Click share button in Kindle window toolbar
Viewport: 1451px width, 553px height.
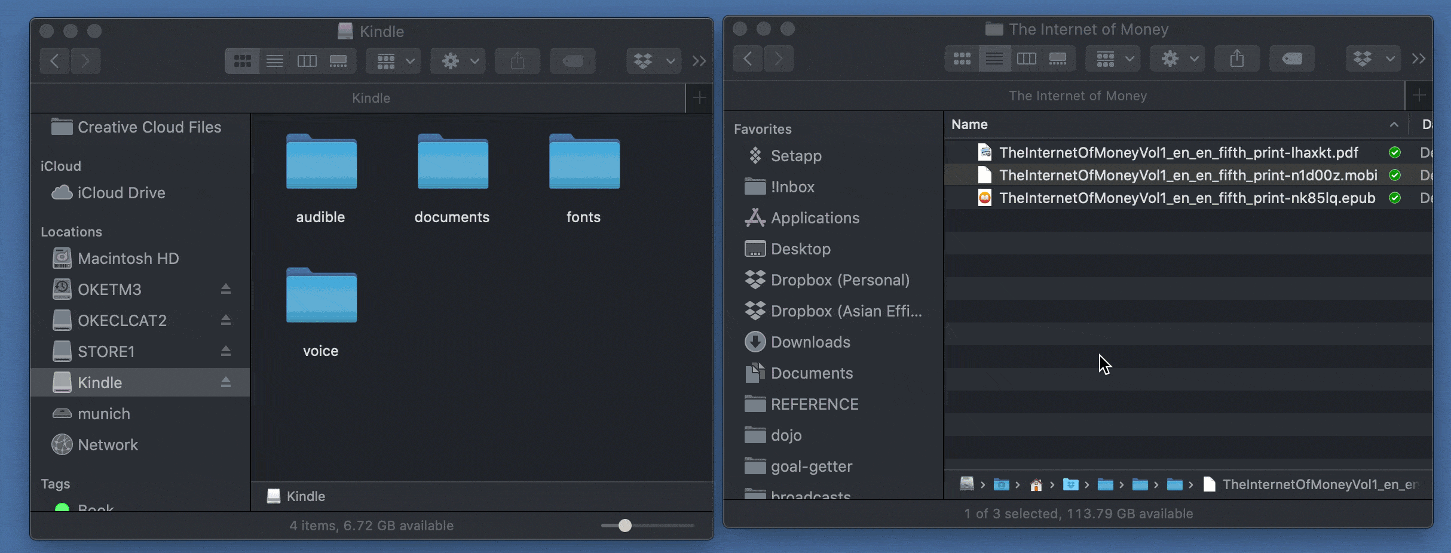click(x=518, y=61)
